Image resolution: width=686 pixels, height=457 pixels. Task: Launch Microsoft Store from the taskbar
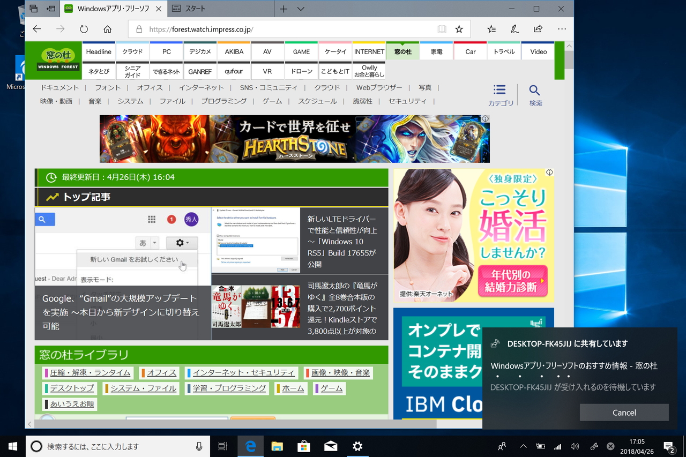pyautogui.click(x=303, y=446)
